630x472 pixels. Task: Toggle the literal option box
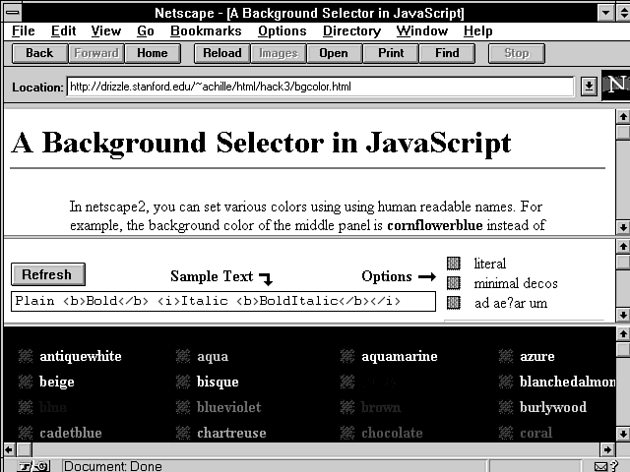click(x=454, y=264)
